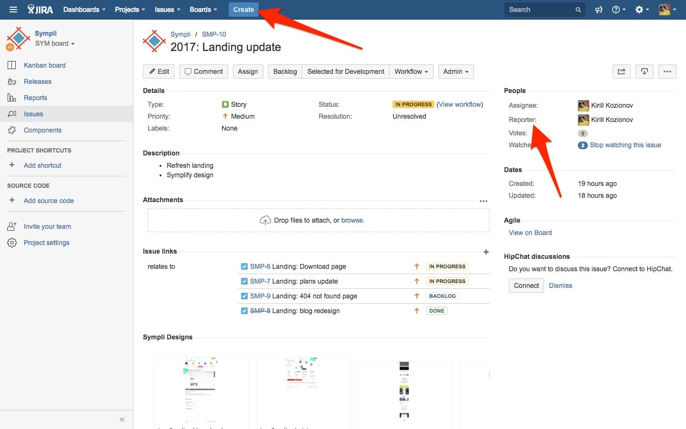The width and height of the screenshot is (686, 429).
Task: Open the Admin dropdown
Action: [x=456, y=71]
